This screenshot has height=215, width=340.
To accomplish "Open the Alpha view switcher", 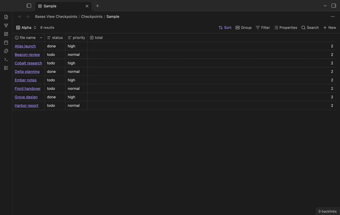I will coord(26,27).
